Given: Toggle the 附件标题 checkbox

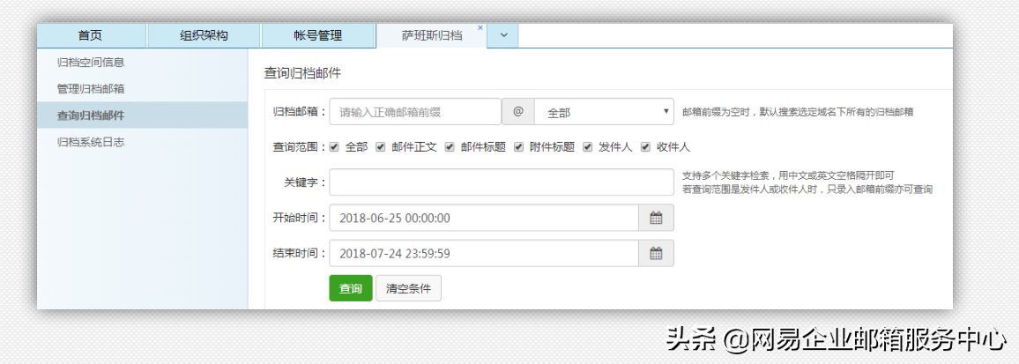Looking at the screenshot, I should (518, 147).
